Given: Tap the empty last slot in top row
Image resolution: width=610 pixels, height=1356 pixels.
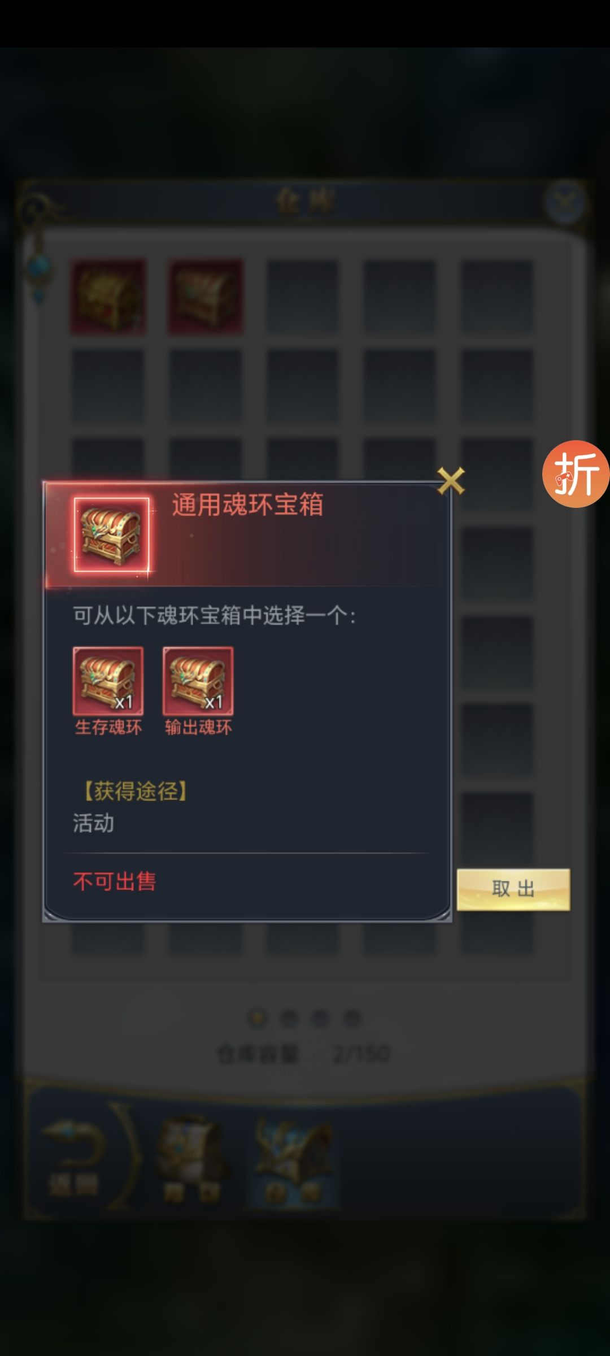Looking at the screenshot, I should 497,297.
